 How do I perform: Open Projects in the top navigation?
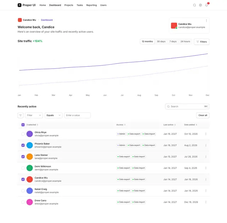(x=68, y=5)
